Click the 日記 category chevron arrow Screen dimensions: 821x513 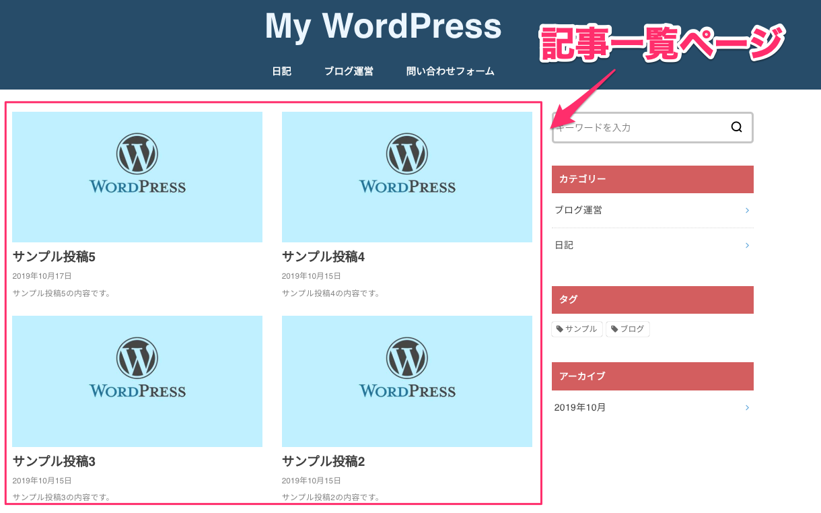click(747, 246)
